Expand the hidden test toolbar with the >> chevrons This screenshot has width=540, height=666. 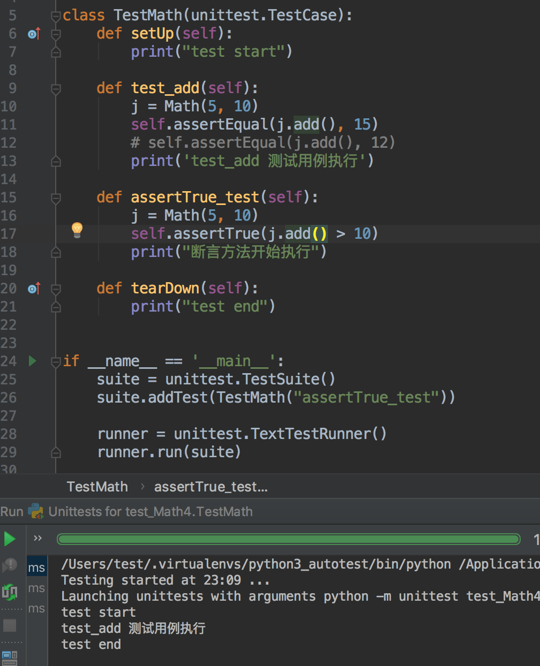pos(37,538)
